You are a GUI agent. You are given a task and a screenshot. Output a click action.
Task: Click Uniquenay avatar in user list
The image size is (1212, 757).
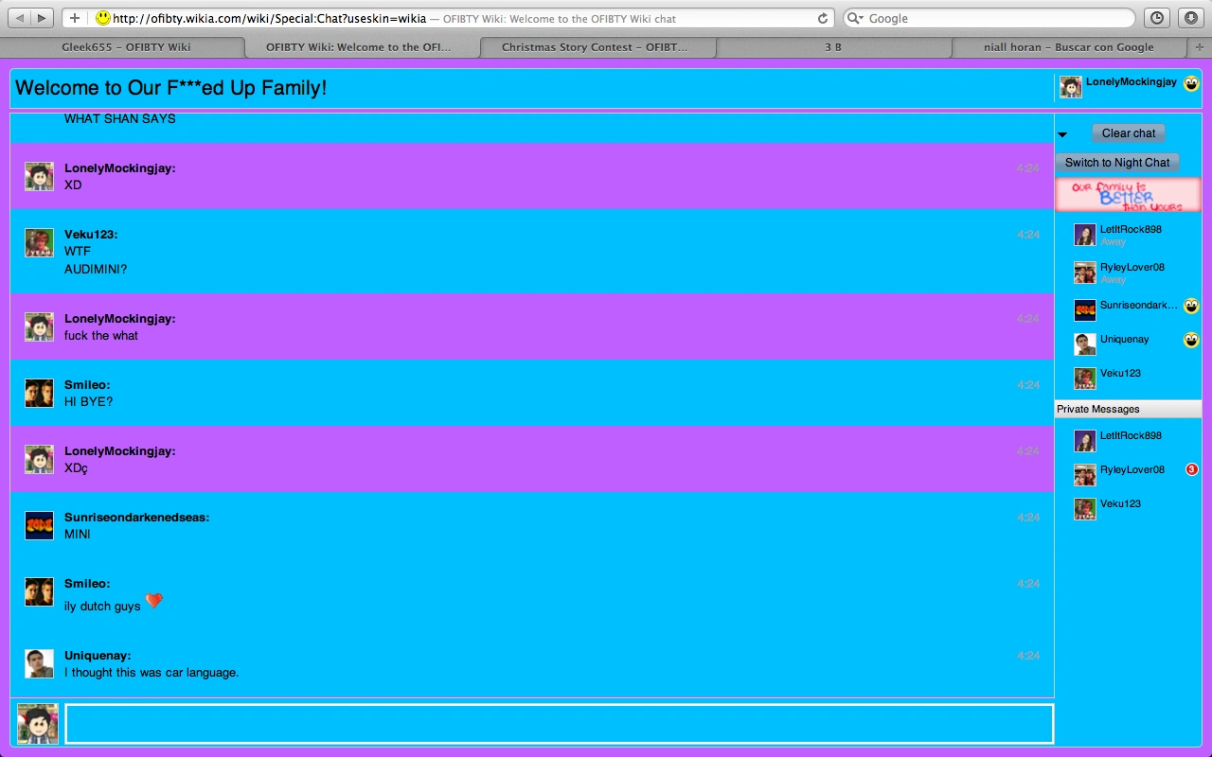[1085, 344]
